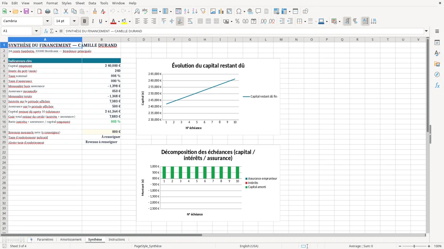Click the Save document icon

26,11
